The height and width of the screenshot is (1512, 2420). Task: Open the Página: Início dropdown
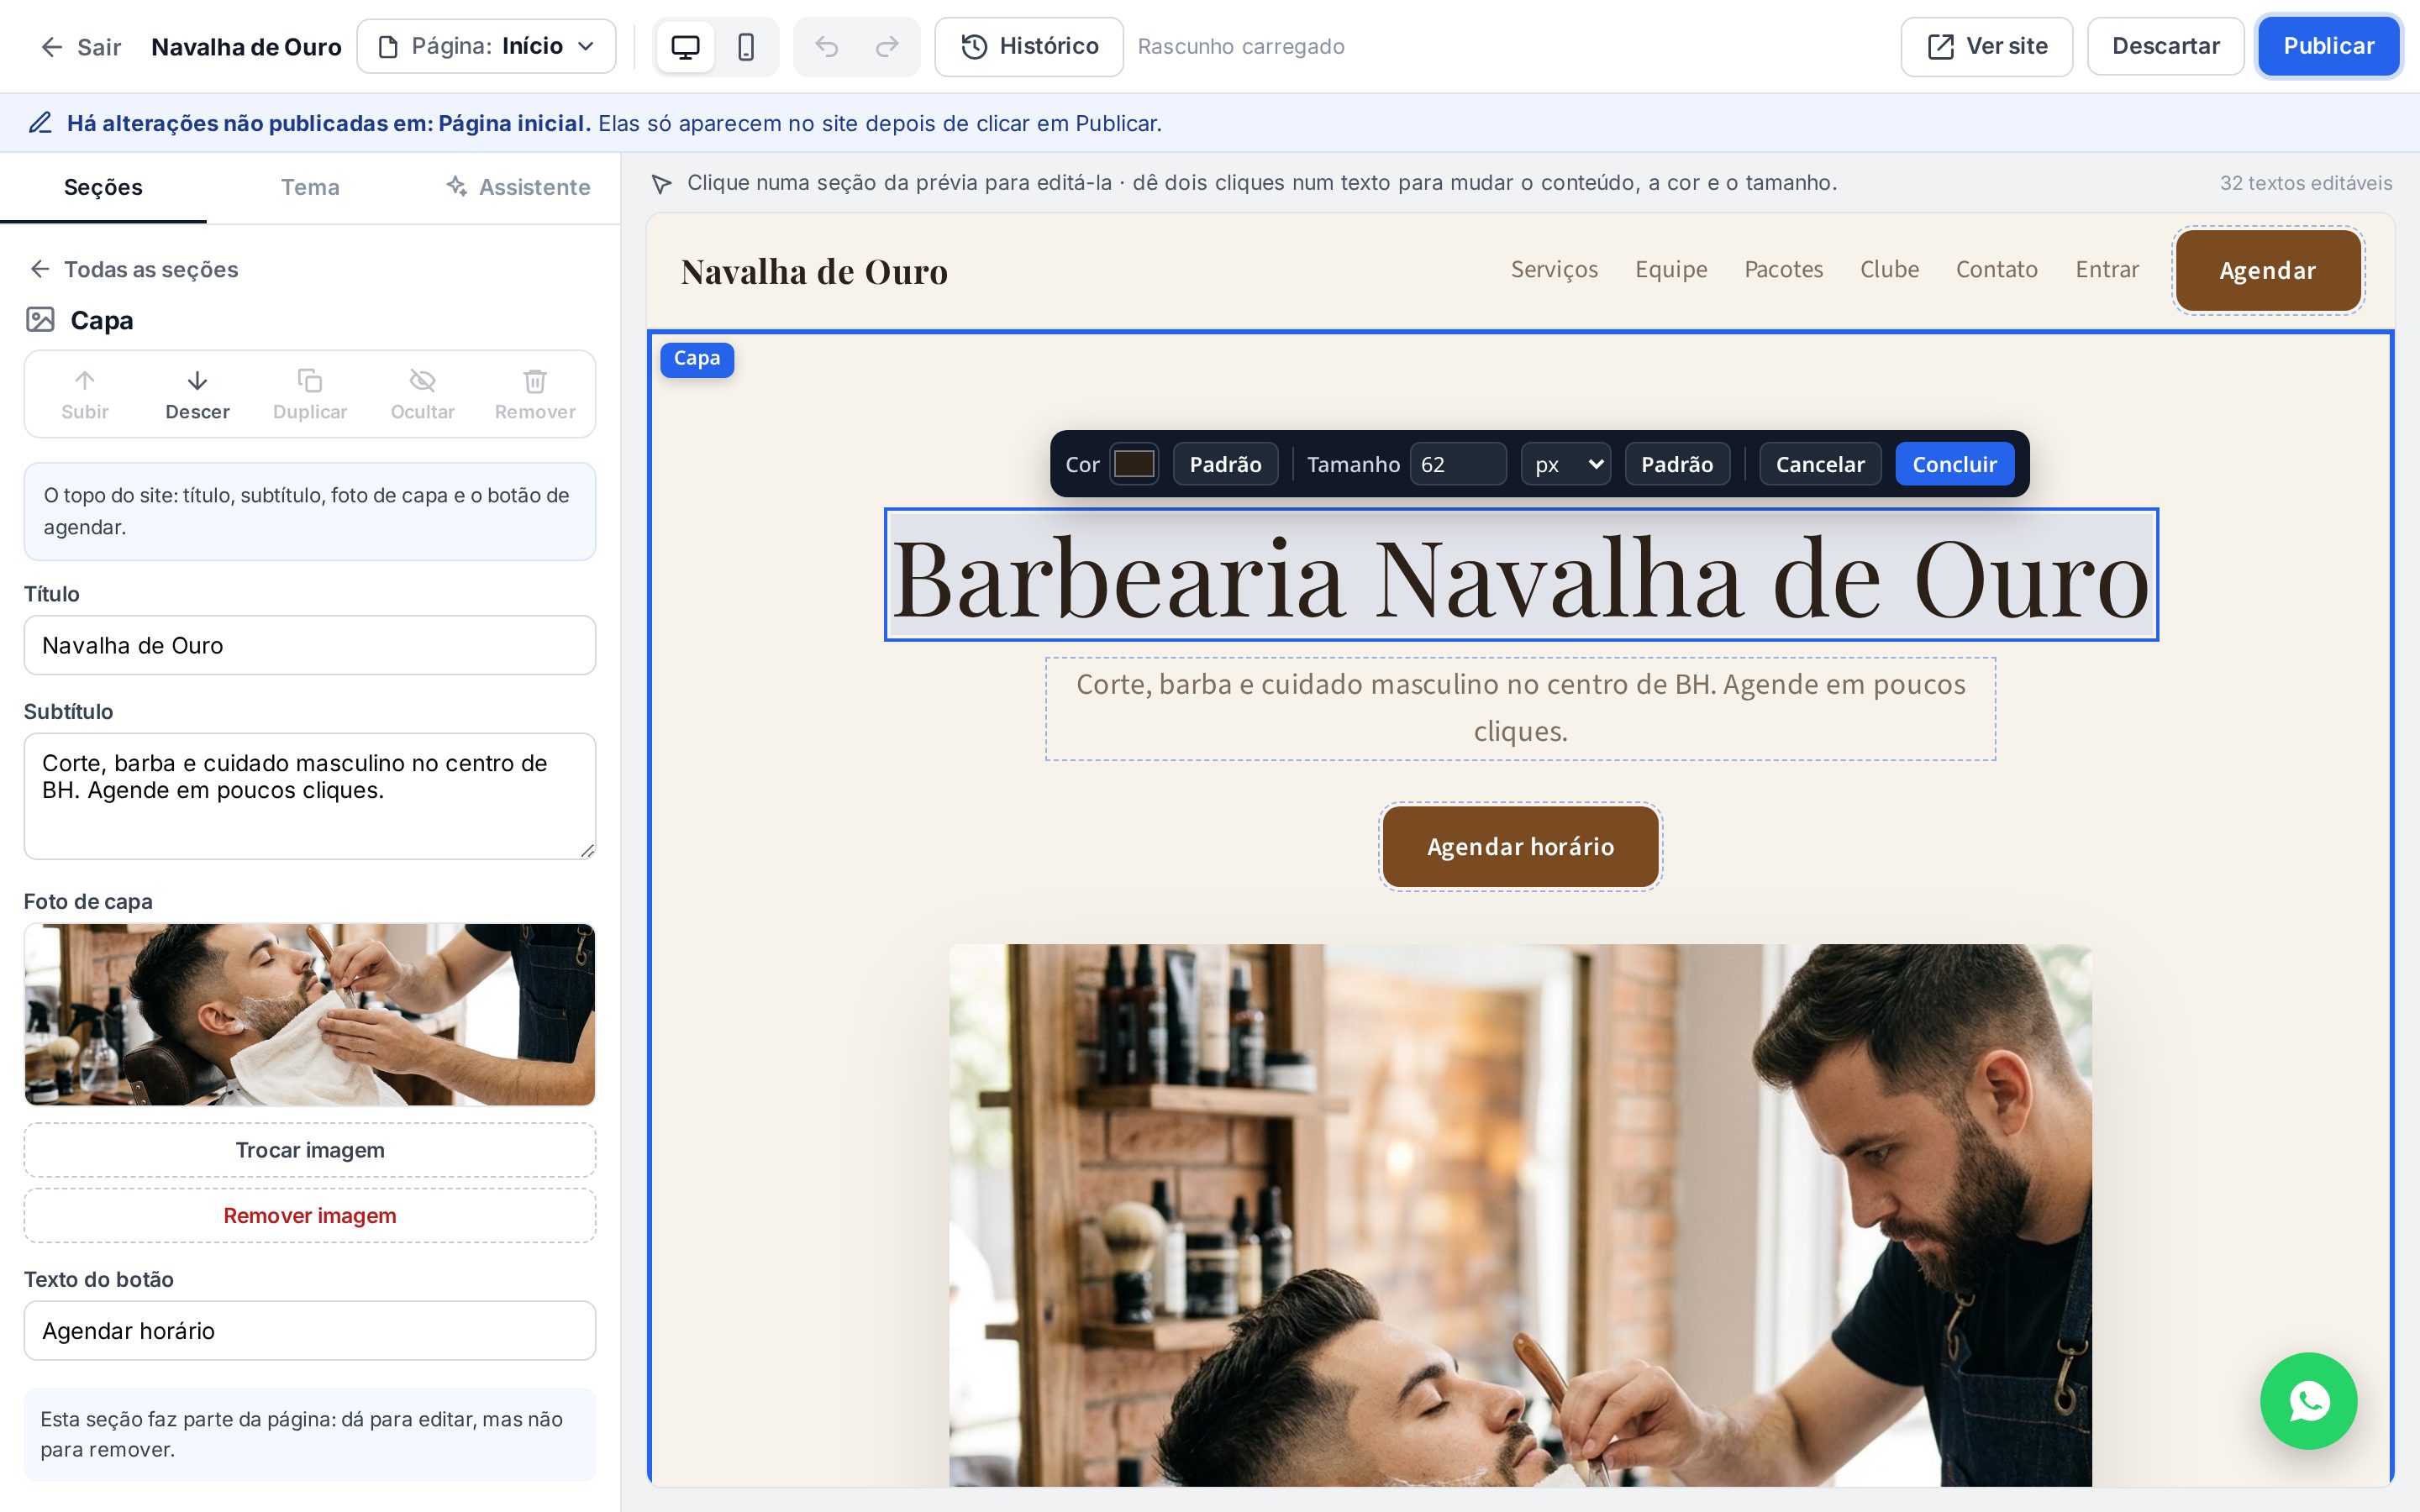(x=486, y=47)
